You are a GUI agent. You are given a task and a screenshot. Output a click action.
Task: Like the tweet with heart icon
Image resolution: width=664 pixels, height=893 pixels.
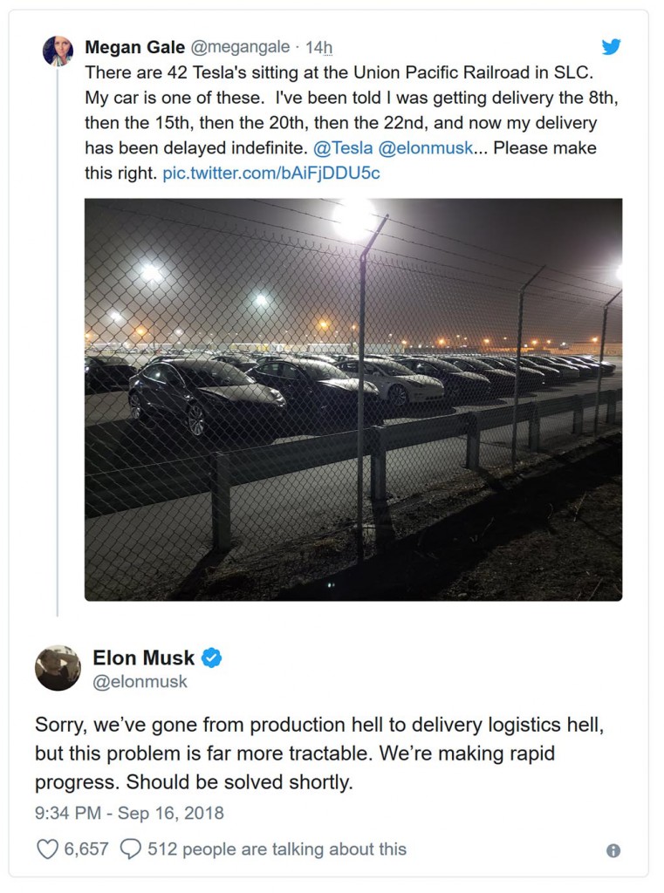(47, 849)
